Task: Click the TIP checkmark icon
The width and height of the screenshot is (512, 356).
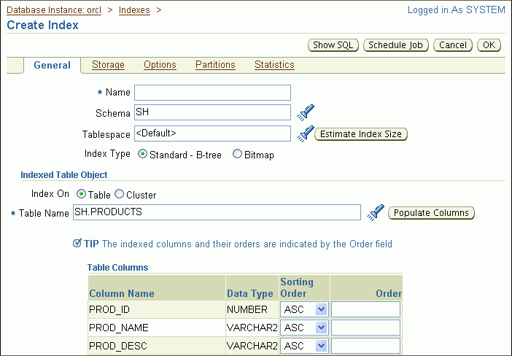Action: [77, 244]
